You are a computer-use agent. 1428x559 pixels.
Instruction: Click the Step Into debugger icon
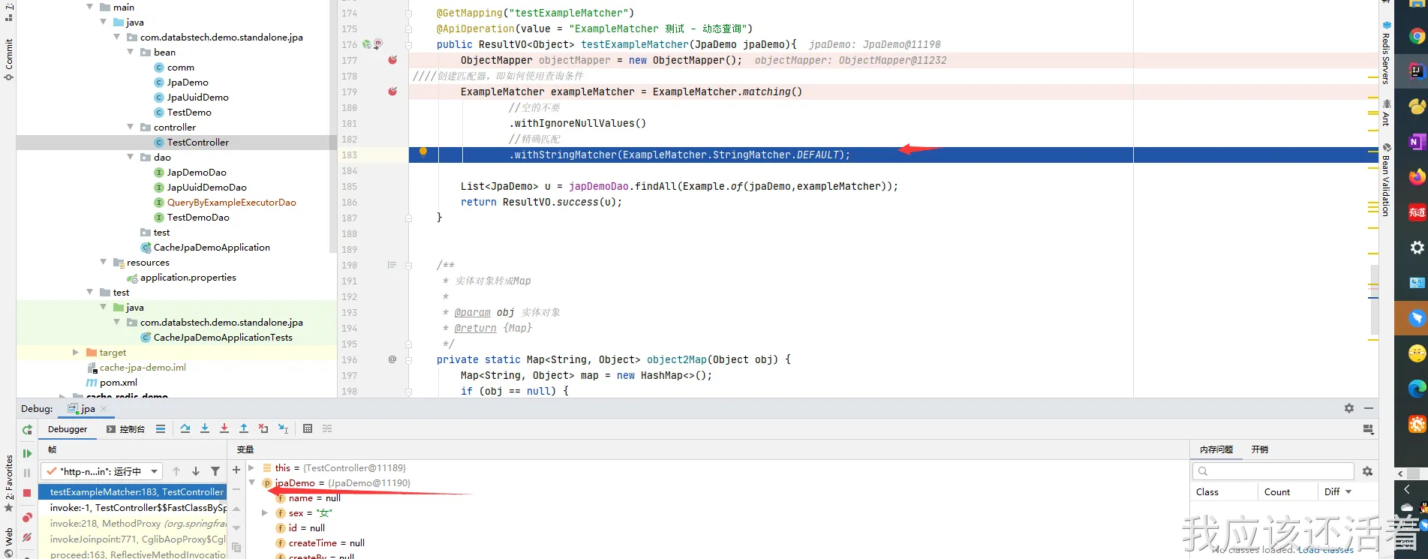point(205,428)
